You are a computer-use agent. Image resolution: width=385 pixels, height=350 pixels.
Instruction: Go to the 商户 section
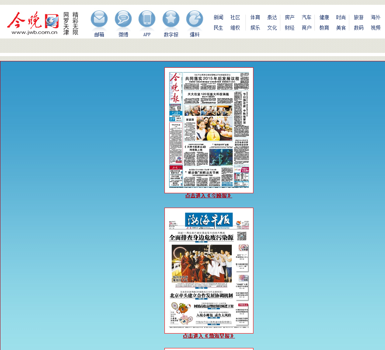click(x=306, y=28)
